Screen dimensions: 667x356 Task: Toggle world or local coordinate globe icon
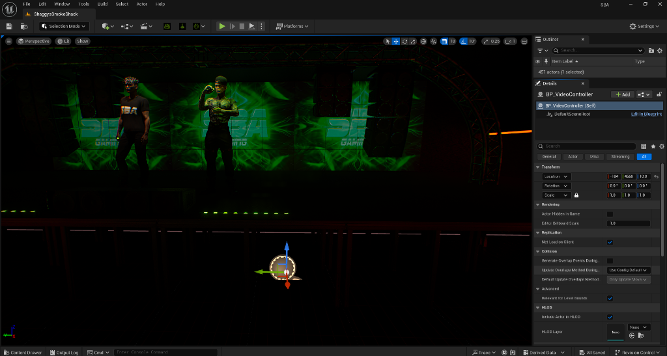pyautogui.click(x=423, y=41)
